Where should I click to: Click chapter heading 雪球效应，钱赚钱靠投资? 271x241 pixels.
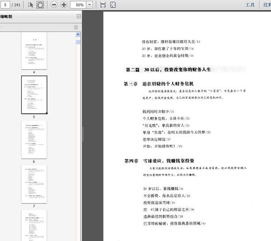pyautogui.click(x=168, y=161)
